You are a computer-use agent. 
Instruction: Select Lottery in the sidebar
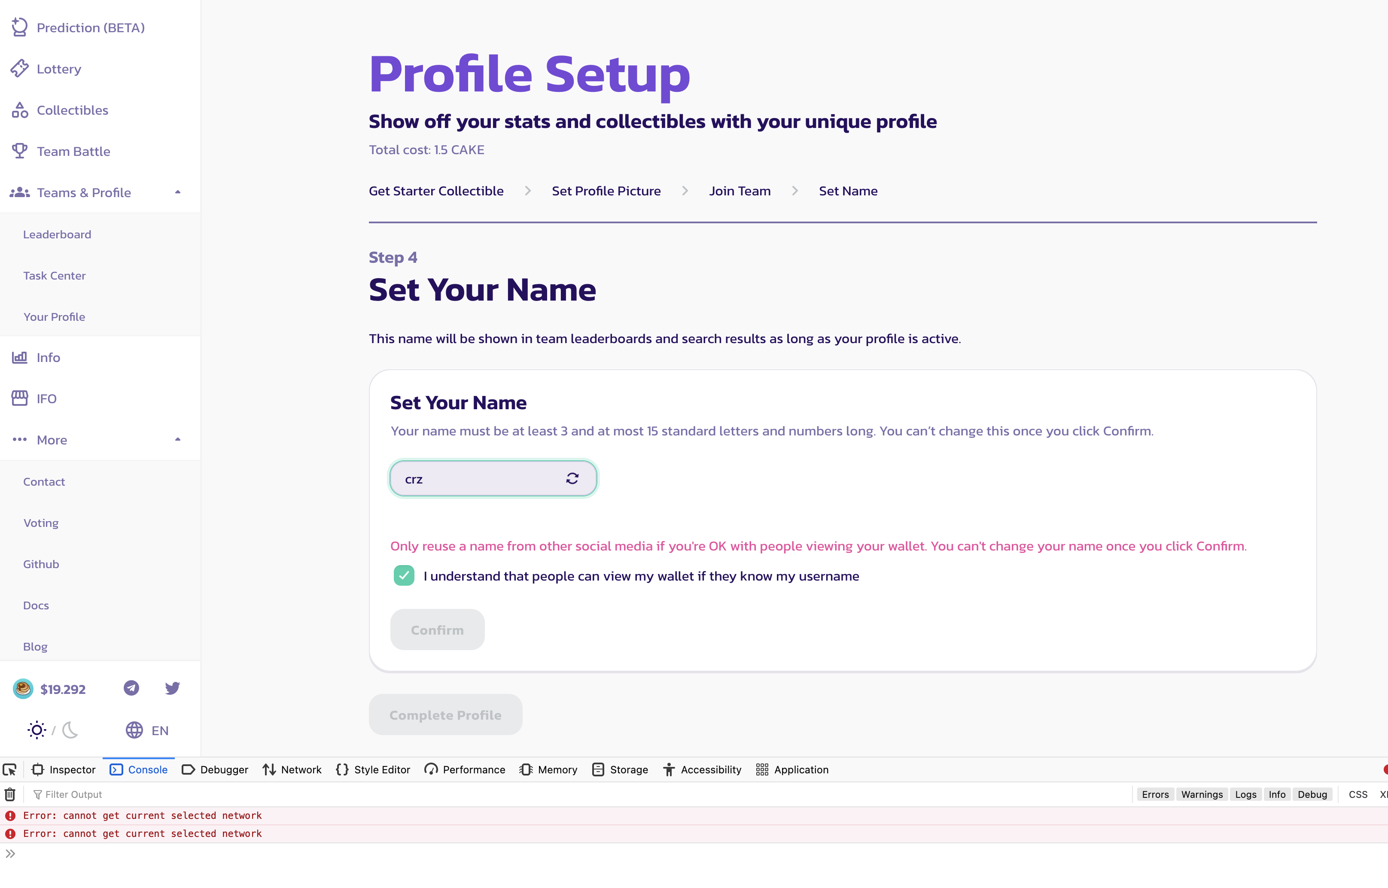[x=59, y=69]
